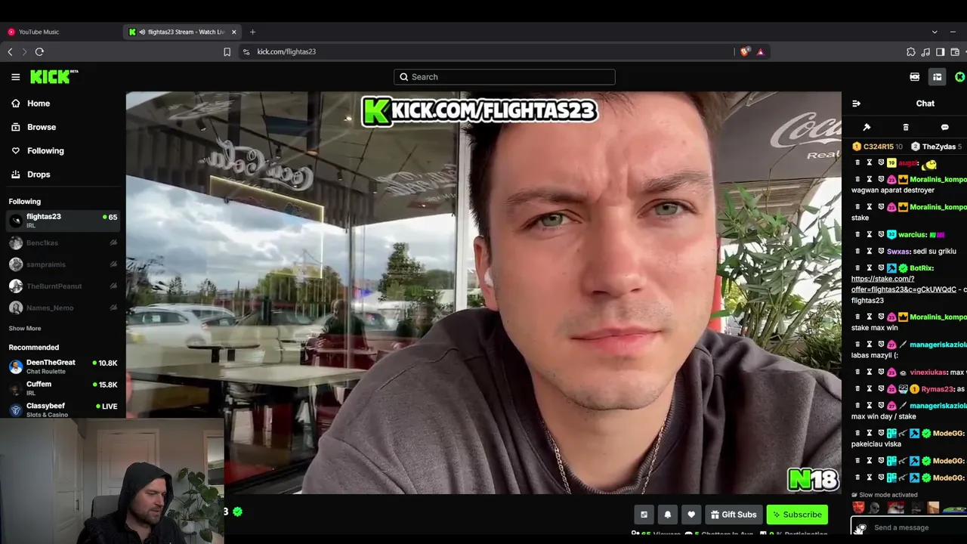Click username warcius in chat
Image resolution: width=967 pixels, height=544 pixels.
(912, 234)
